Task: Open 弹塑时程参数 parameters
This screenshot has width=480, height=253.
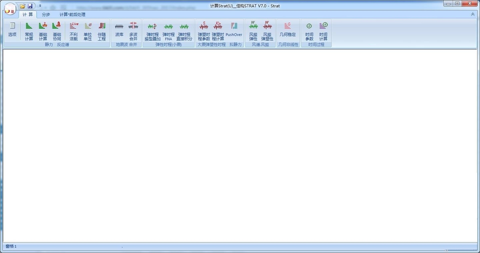Action: click(x=204, y=31)
